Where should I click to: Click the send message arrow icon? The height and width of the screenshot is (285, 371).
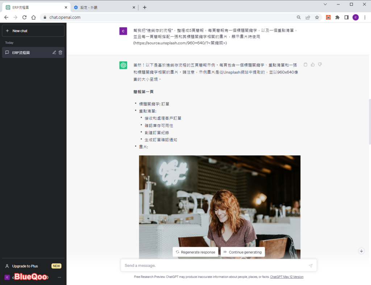[310, 265]
